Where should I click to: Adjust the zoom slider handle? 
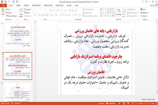click(141, 103)
